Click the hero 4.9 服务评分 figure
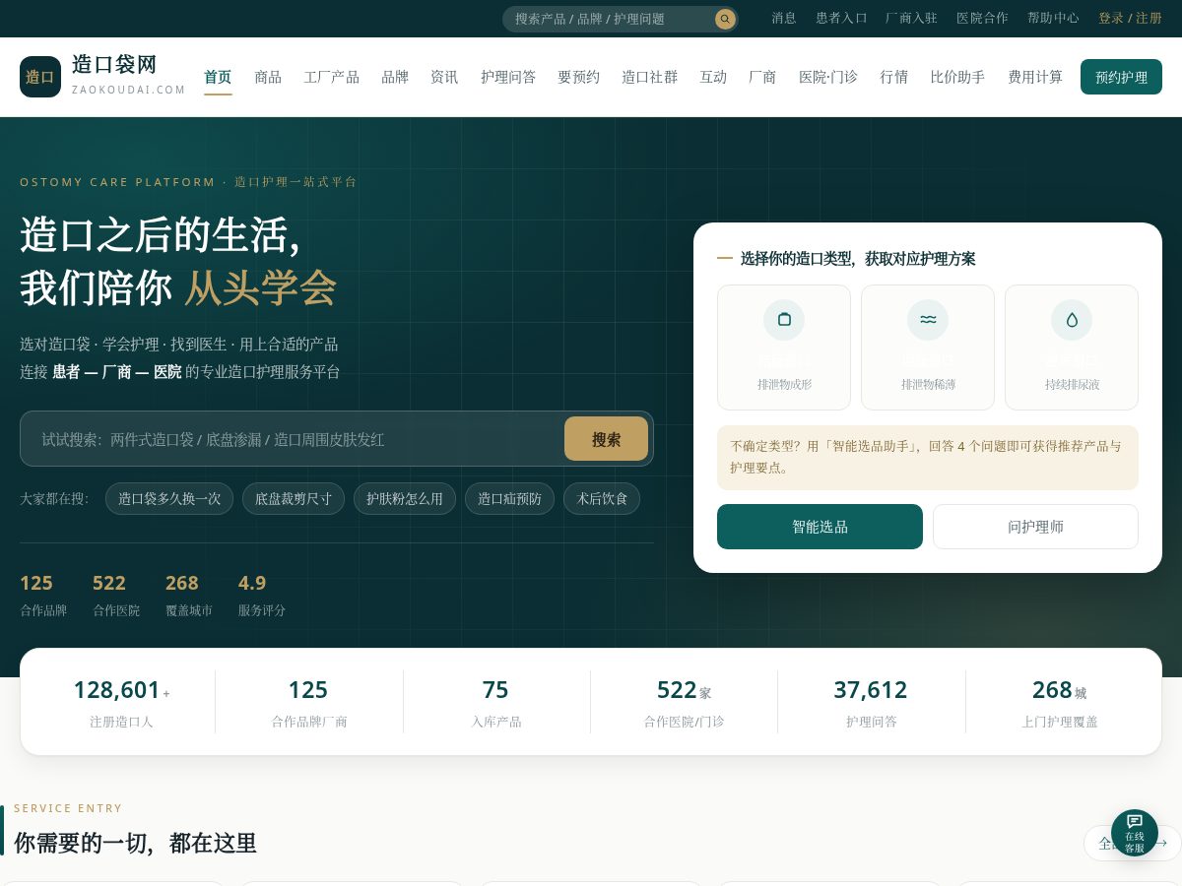 tap(261, 595)
